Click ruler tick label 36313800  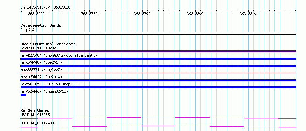coord(195,14)
